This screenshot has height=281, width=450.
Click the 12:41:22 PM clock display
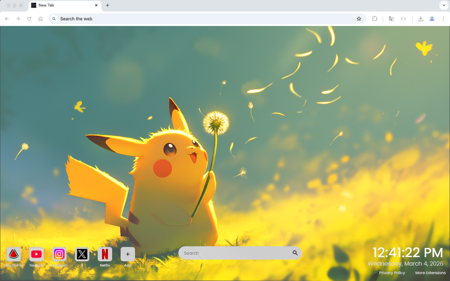(x=408, y=253)
